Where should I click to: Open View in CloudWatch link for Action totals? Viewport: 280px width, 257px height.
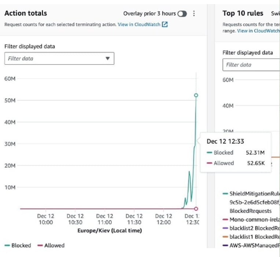(139, 25)
